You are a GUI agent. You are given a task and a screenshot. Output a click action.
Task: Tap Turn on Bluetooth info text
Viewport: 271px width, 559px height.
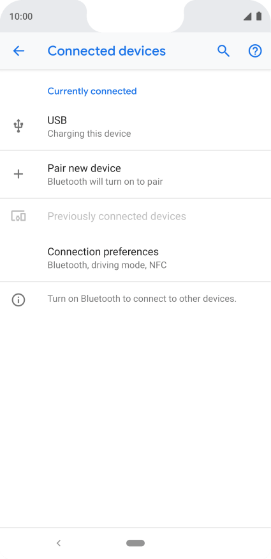pos(142,299)
